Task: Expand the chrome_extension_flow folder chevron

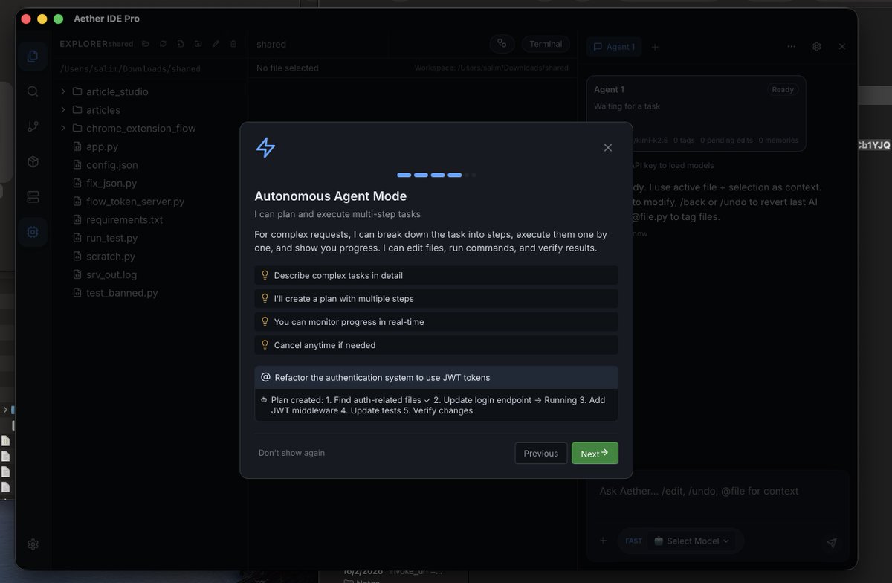Action: point(63,128)
